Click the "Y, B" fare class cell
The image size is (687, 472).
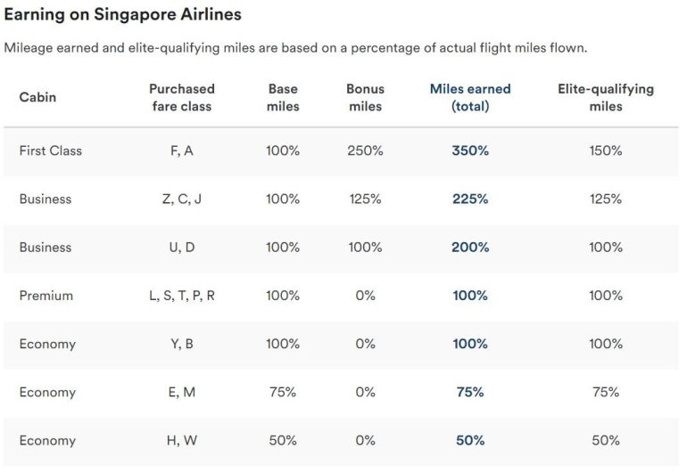click(x=182, y=344)
